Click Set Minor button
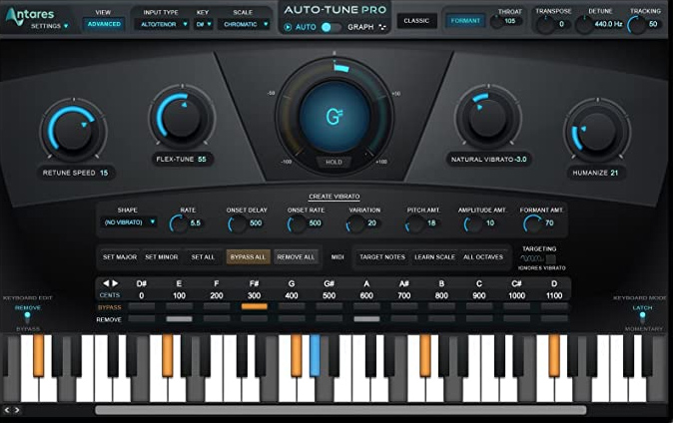 click(x=162, y=257)
